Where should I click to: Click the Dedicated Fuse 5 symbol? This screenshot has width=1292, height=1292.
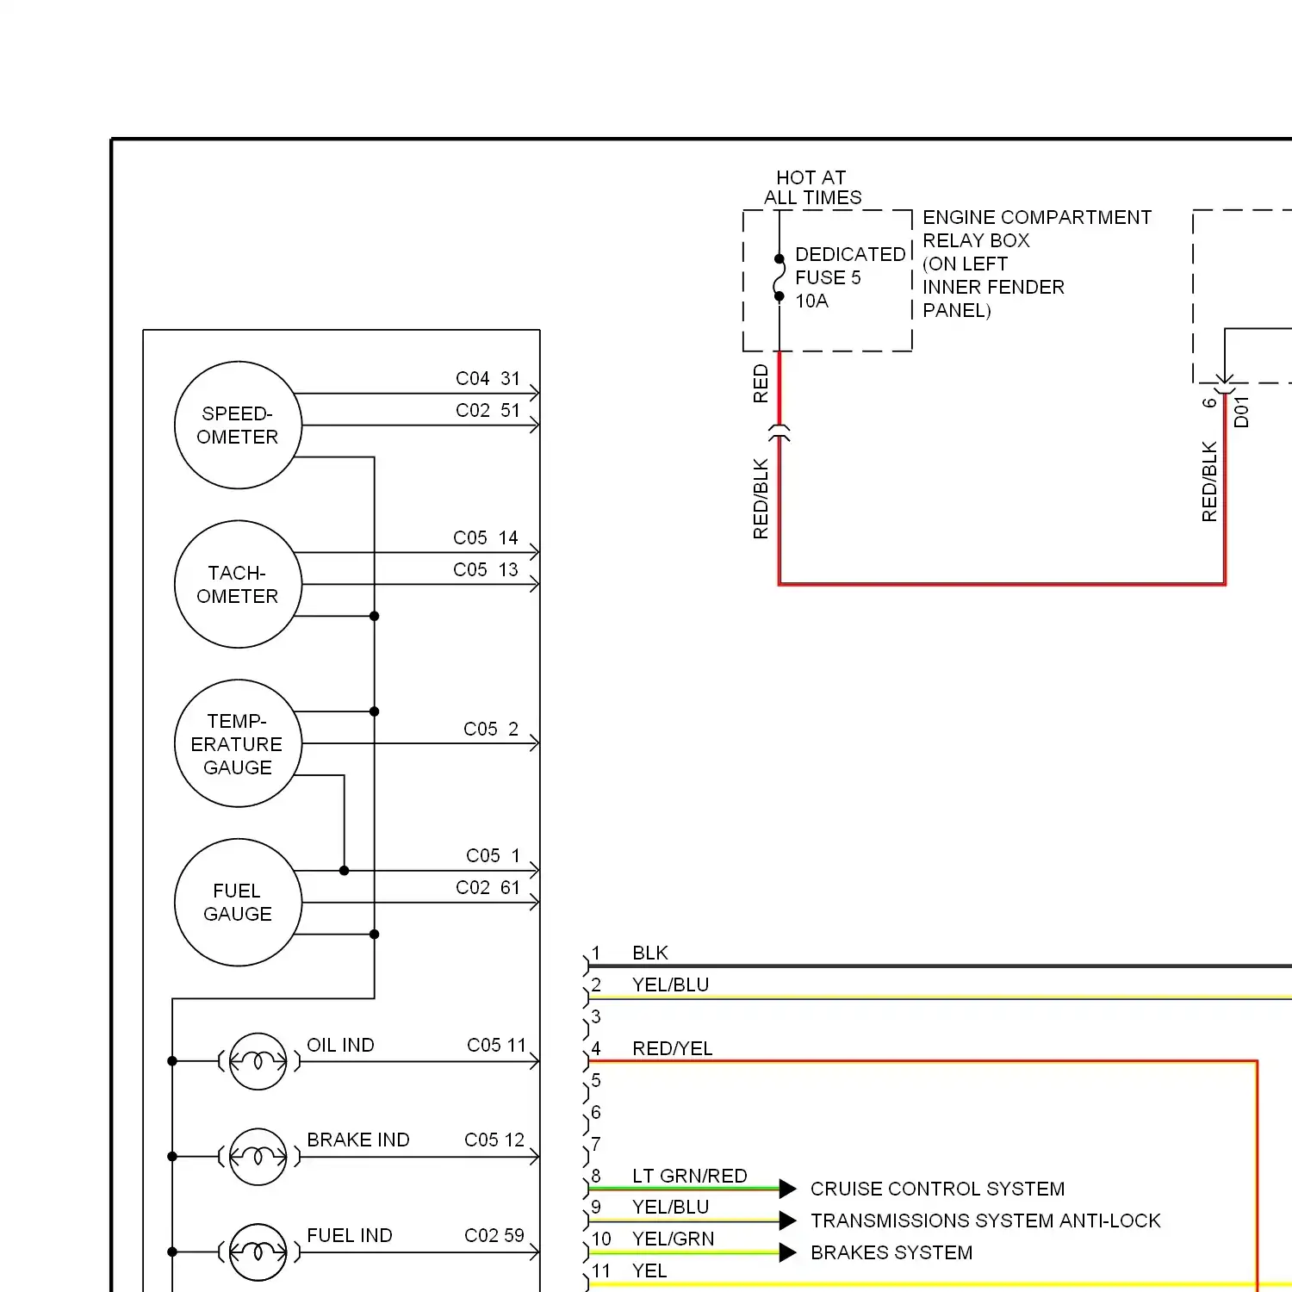pos(780,277)
